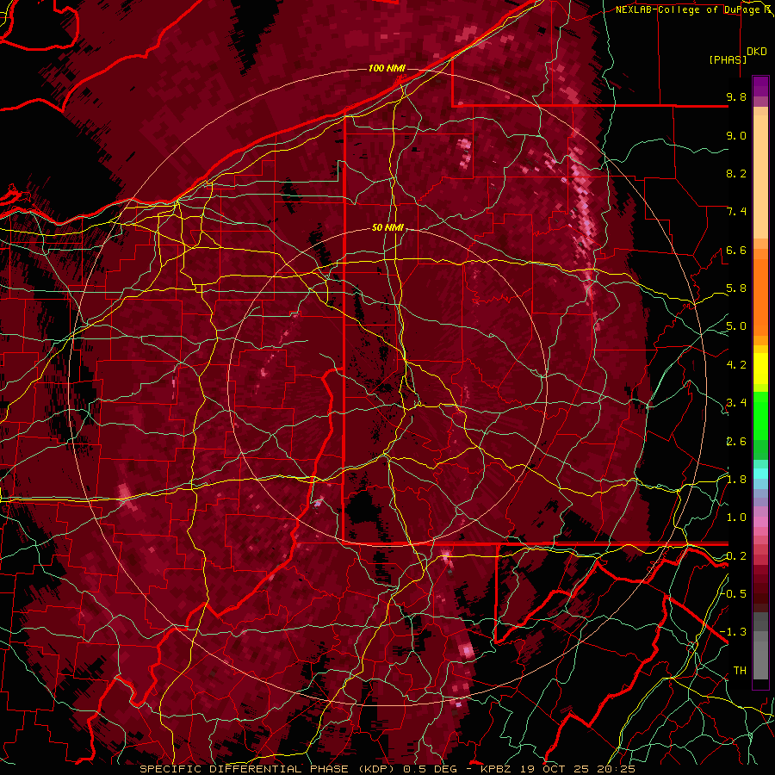Select the 7.4 value on the color scale
The width and height of the screenshot is (775, 775).
click(736, 212)
